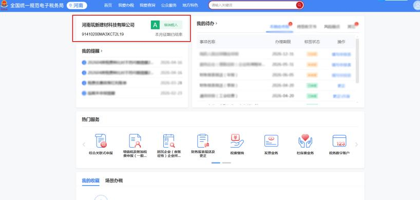Switch to the 我的收藏 tab
Image resolution: width=420 pixels, height=200 pixels.
click(90, 180)
